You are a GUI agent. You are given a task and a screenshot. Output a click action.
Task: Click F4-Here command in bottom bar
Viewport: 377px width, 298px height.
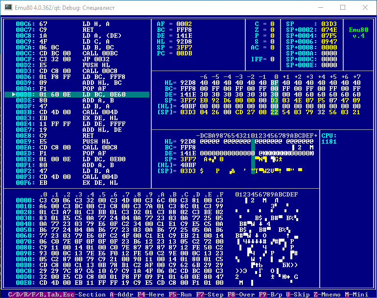150,295
